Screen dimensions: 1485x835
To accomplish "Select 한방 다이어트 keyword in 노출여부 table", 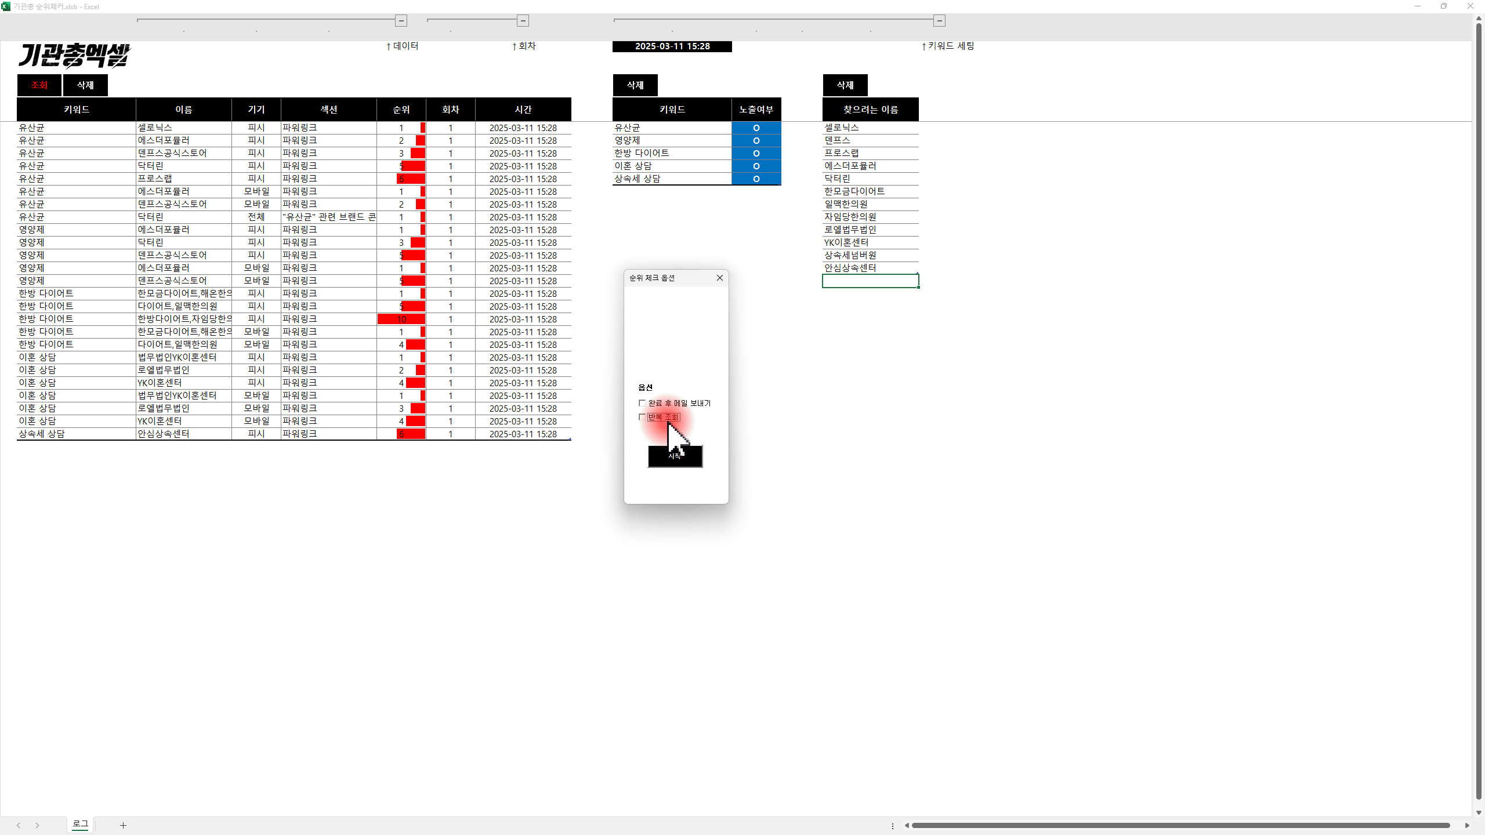I will [672, 153].
